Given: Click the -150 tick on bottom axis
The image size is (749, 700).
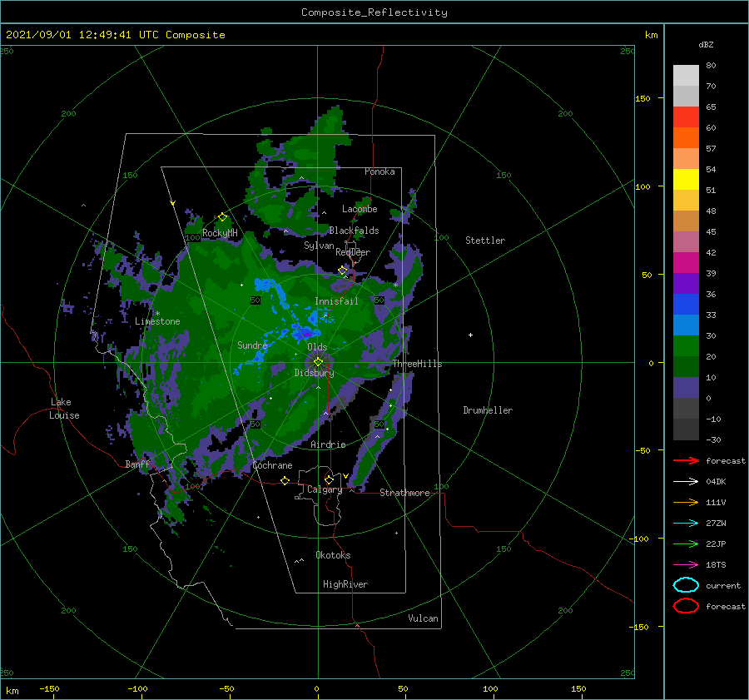Looking at the screenshot, I should (x=49, y=688).
